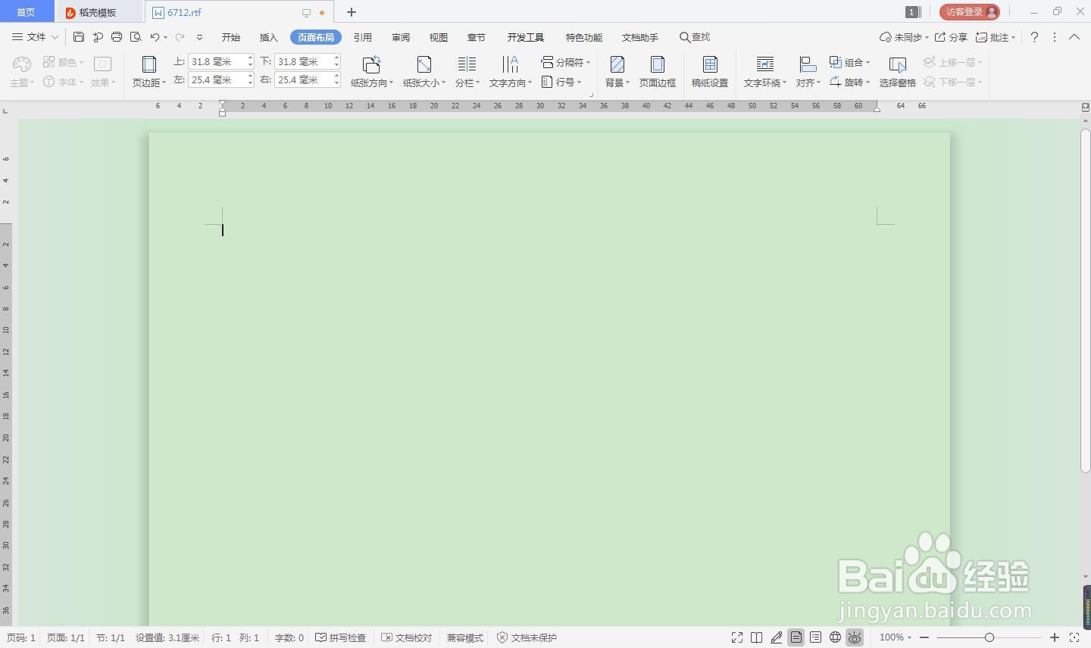Click the Print icon in quick toolbar
The image size is (1091, 648).
(x=117, y=37)
